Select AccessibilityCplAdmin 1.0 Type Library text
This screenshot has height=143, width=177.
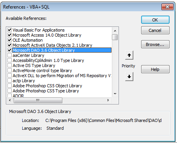click(48, 60)
